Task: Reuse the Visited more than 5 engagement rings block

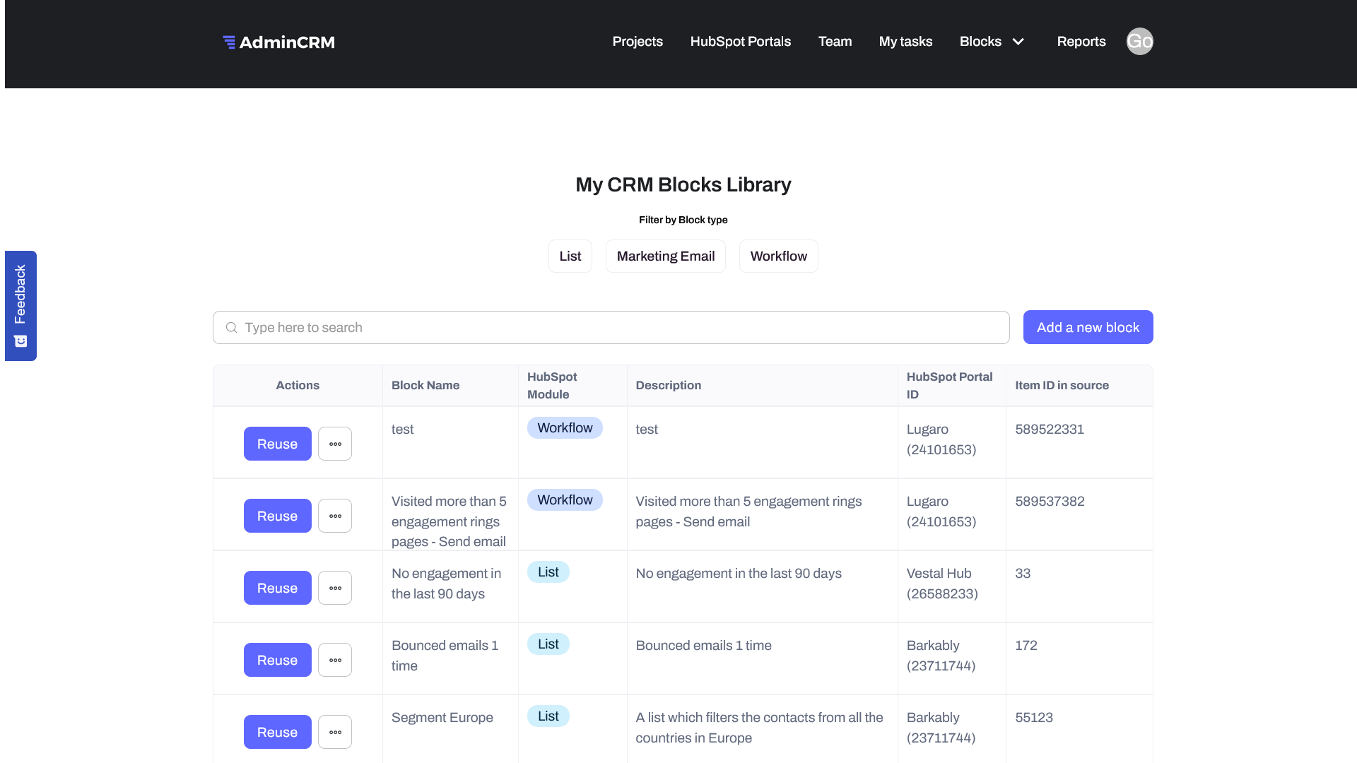Action: click(x=276, y=515)
